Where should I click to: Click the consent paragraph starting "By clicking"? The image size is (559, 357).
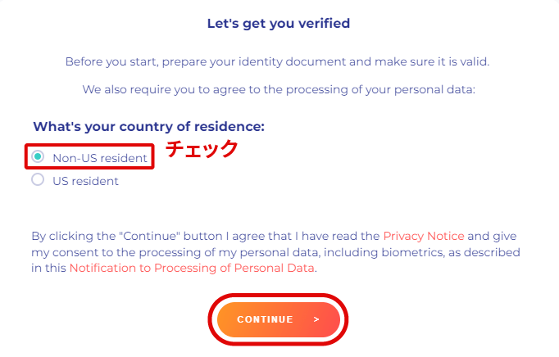point(277,251)
